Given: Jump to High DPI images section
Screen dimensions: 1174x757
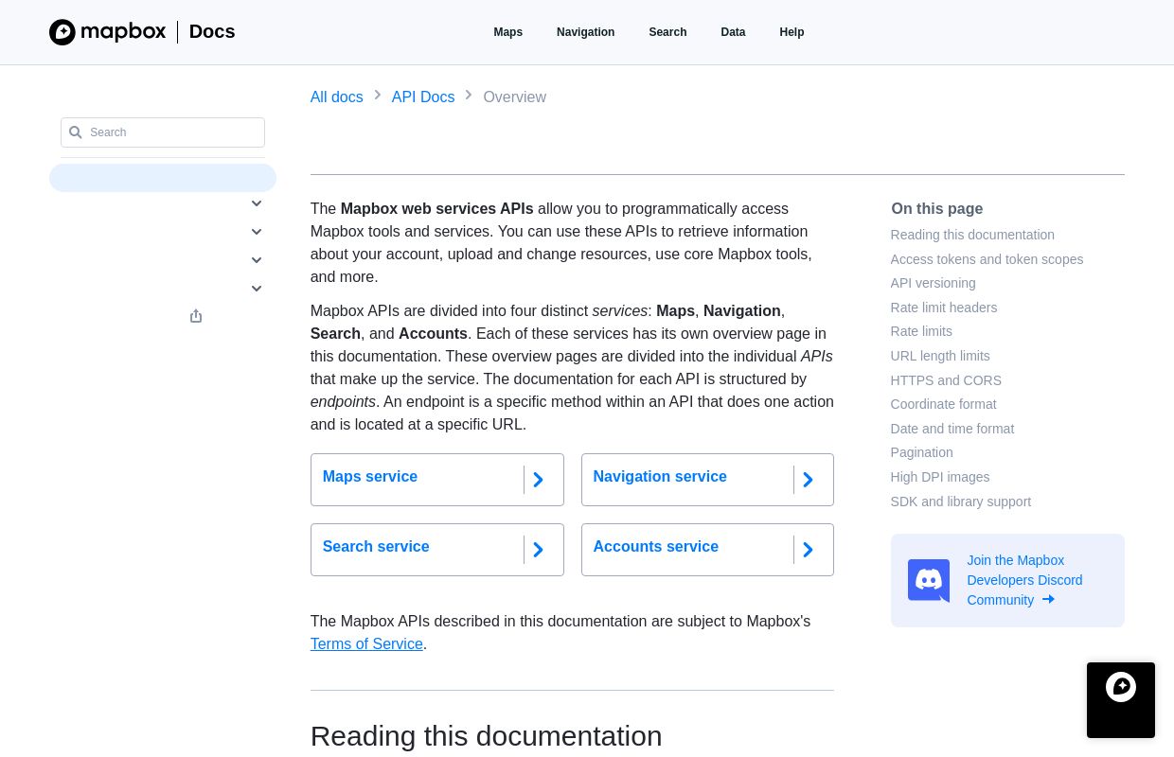Looking at the screenshot, I should [940, 477].
